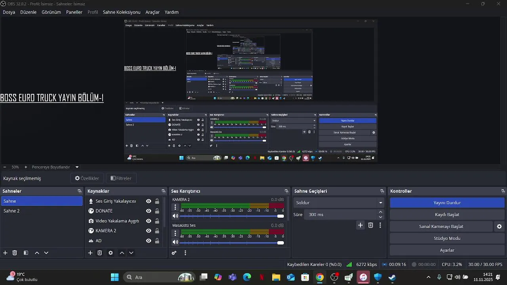Open source properties gear in Kaynaklar toolbar
Viewport: 507px width, 285px height.
coord(111,253)
